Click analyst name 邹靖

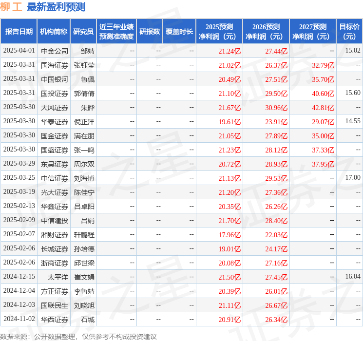pos(88,51)
